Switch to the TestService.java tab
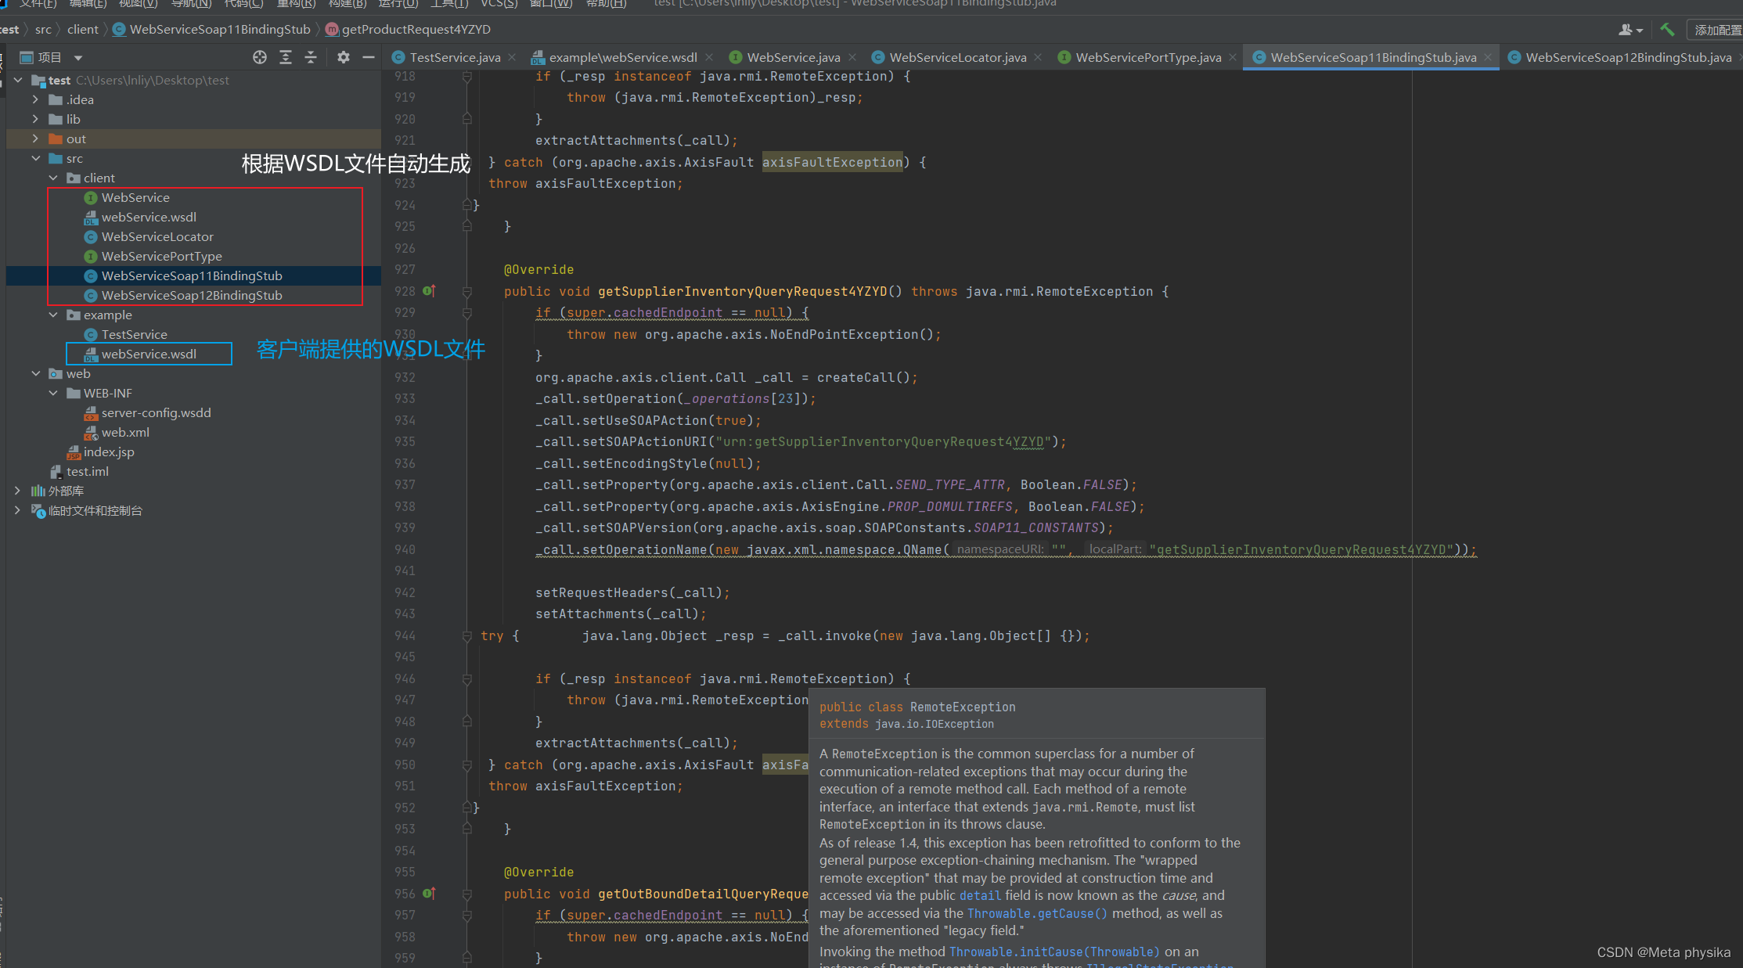 [454, 57]
